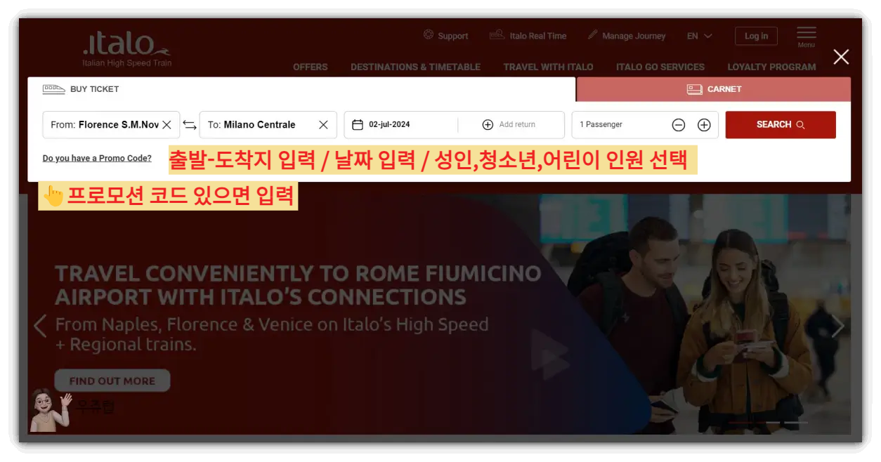Viewport: 881px width, 462px height.
Task: Click Add return date
Action: tap(509, 124)
